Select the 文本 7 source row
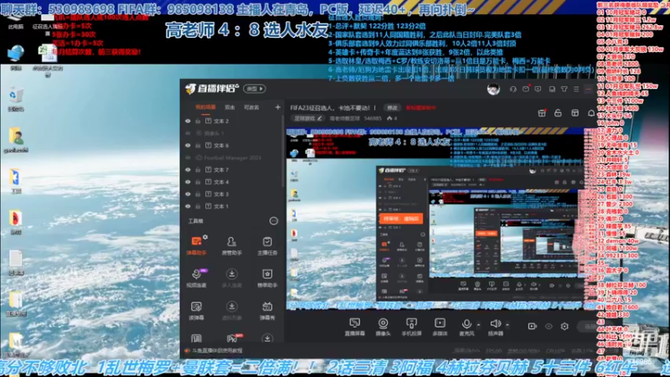Viewport: 670px width, 377px height. pos(233,170)
